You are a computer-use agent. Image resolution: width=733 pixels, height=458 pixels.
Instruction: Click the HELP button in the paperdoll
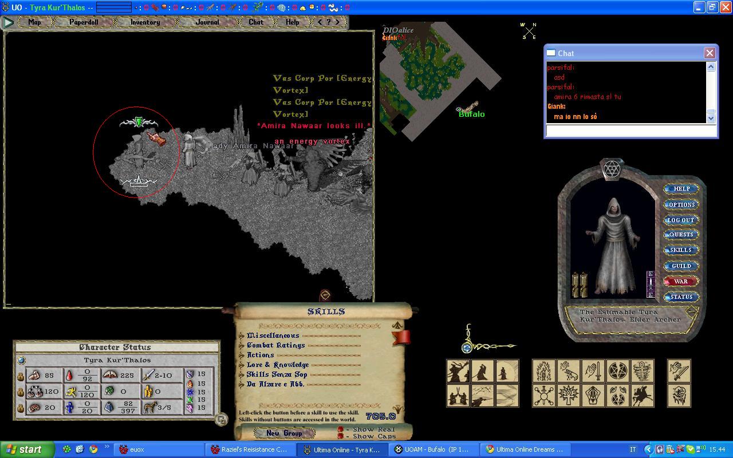coord(681,188)
